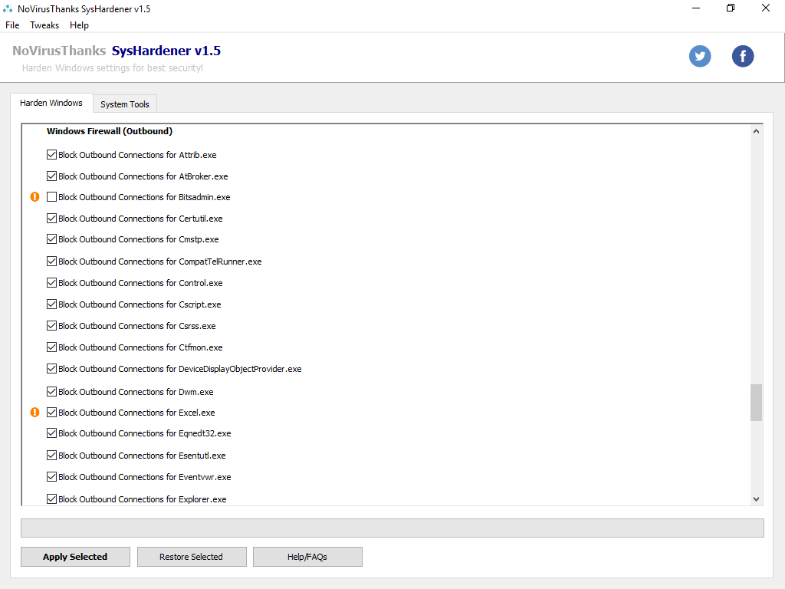
Task: Click the Restore Selected button
Action: 191,557
